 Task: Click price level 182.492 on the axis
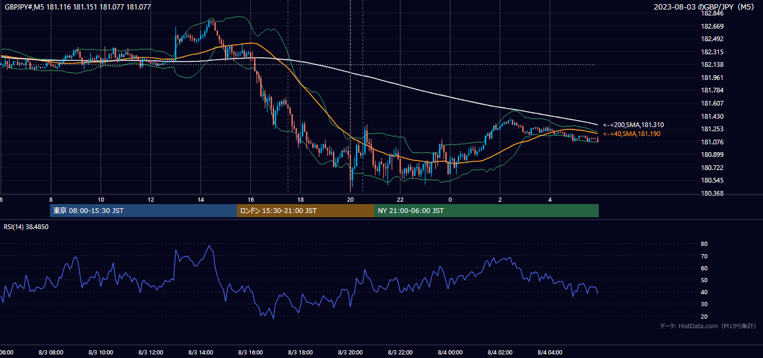[x=712, y=39]
